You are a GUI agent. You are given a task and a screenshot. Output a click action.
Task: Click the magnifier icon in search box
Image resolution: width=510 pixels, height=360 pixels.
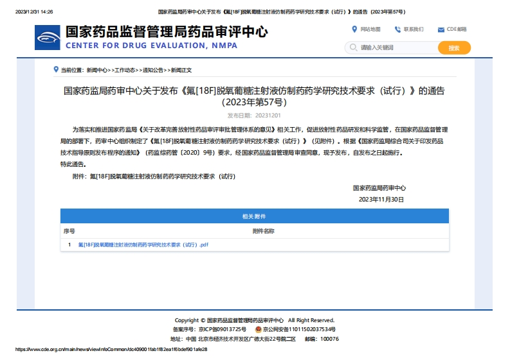353,47
